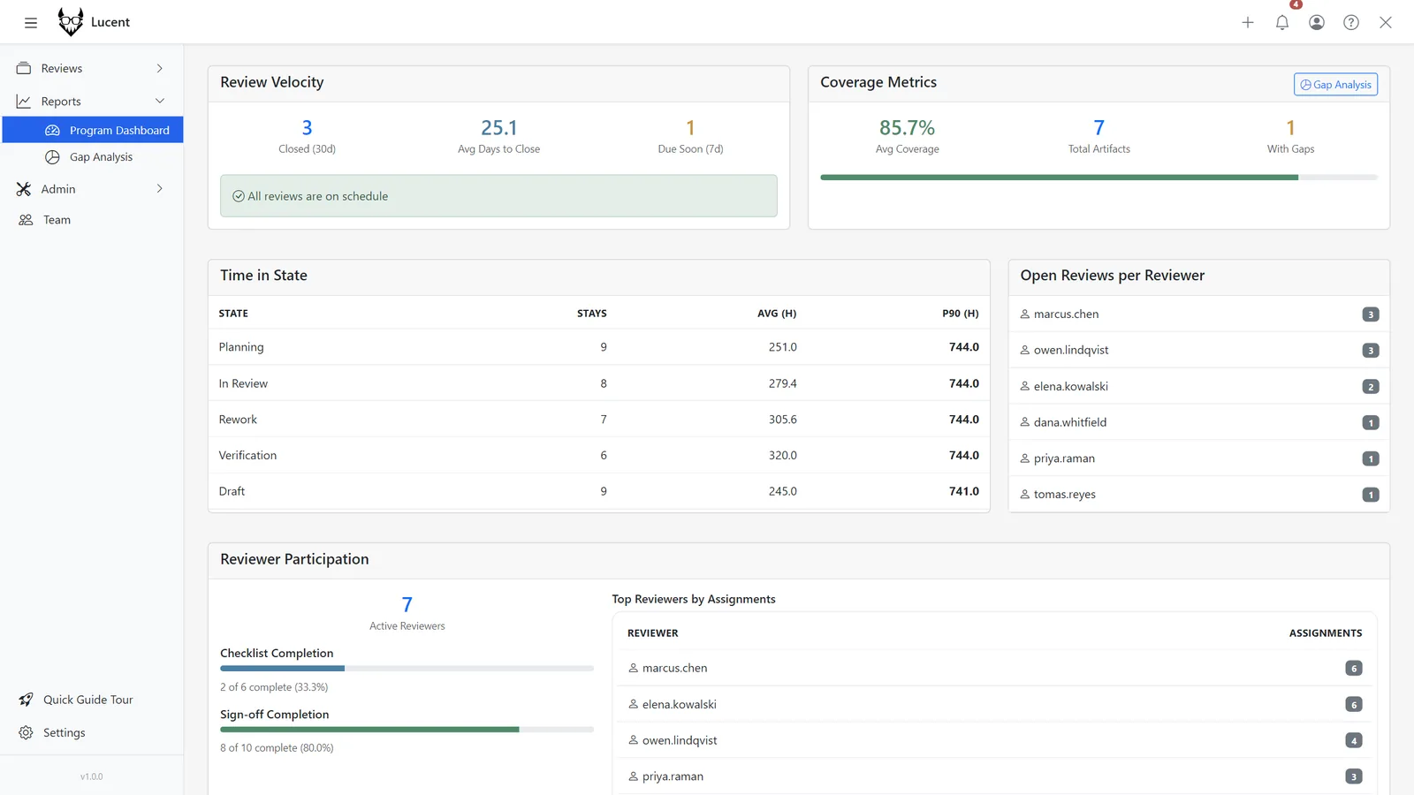The width and height of the screenshot is (1414, 795).
Task: Click the 'All reviews are on schedule' banner
Action: click(498, 196)
